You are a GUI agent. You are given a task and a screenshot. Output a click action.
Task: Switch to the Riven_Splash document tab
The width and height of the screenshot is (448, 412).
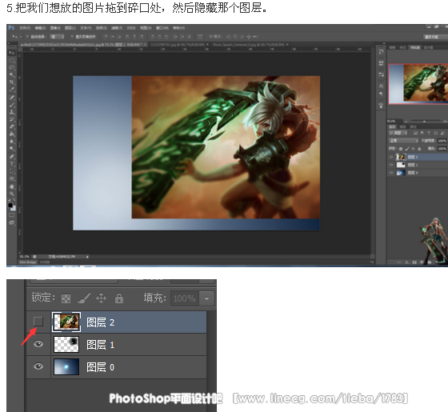[250, 45]
